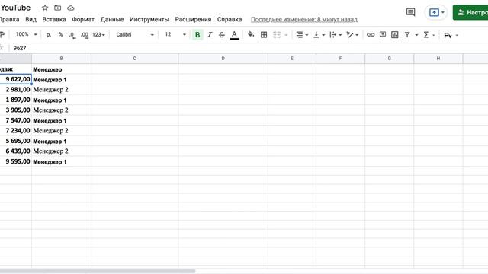The image size is (488, 274).
Task: Open the last edit history link
Action: tap(304, 19)
